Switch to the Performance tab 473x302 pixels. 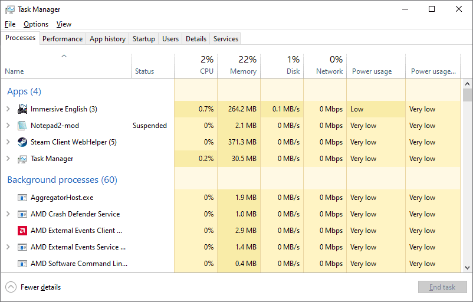[x=63, y=39]
